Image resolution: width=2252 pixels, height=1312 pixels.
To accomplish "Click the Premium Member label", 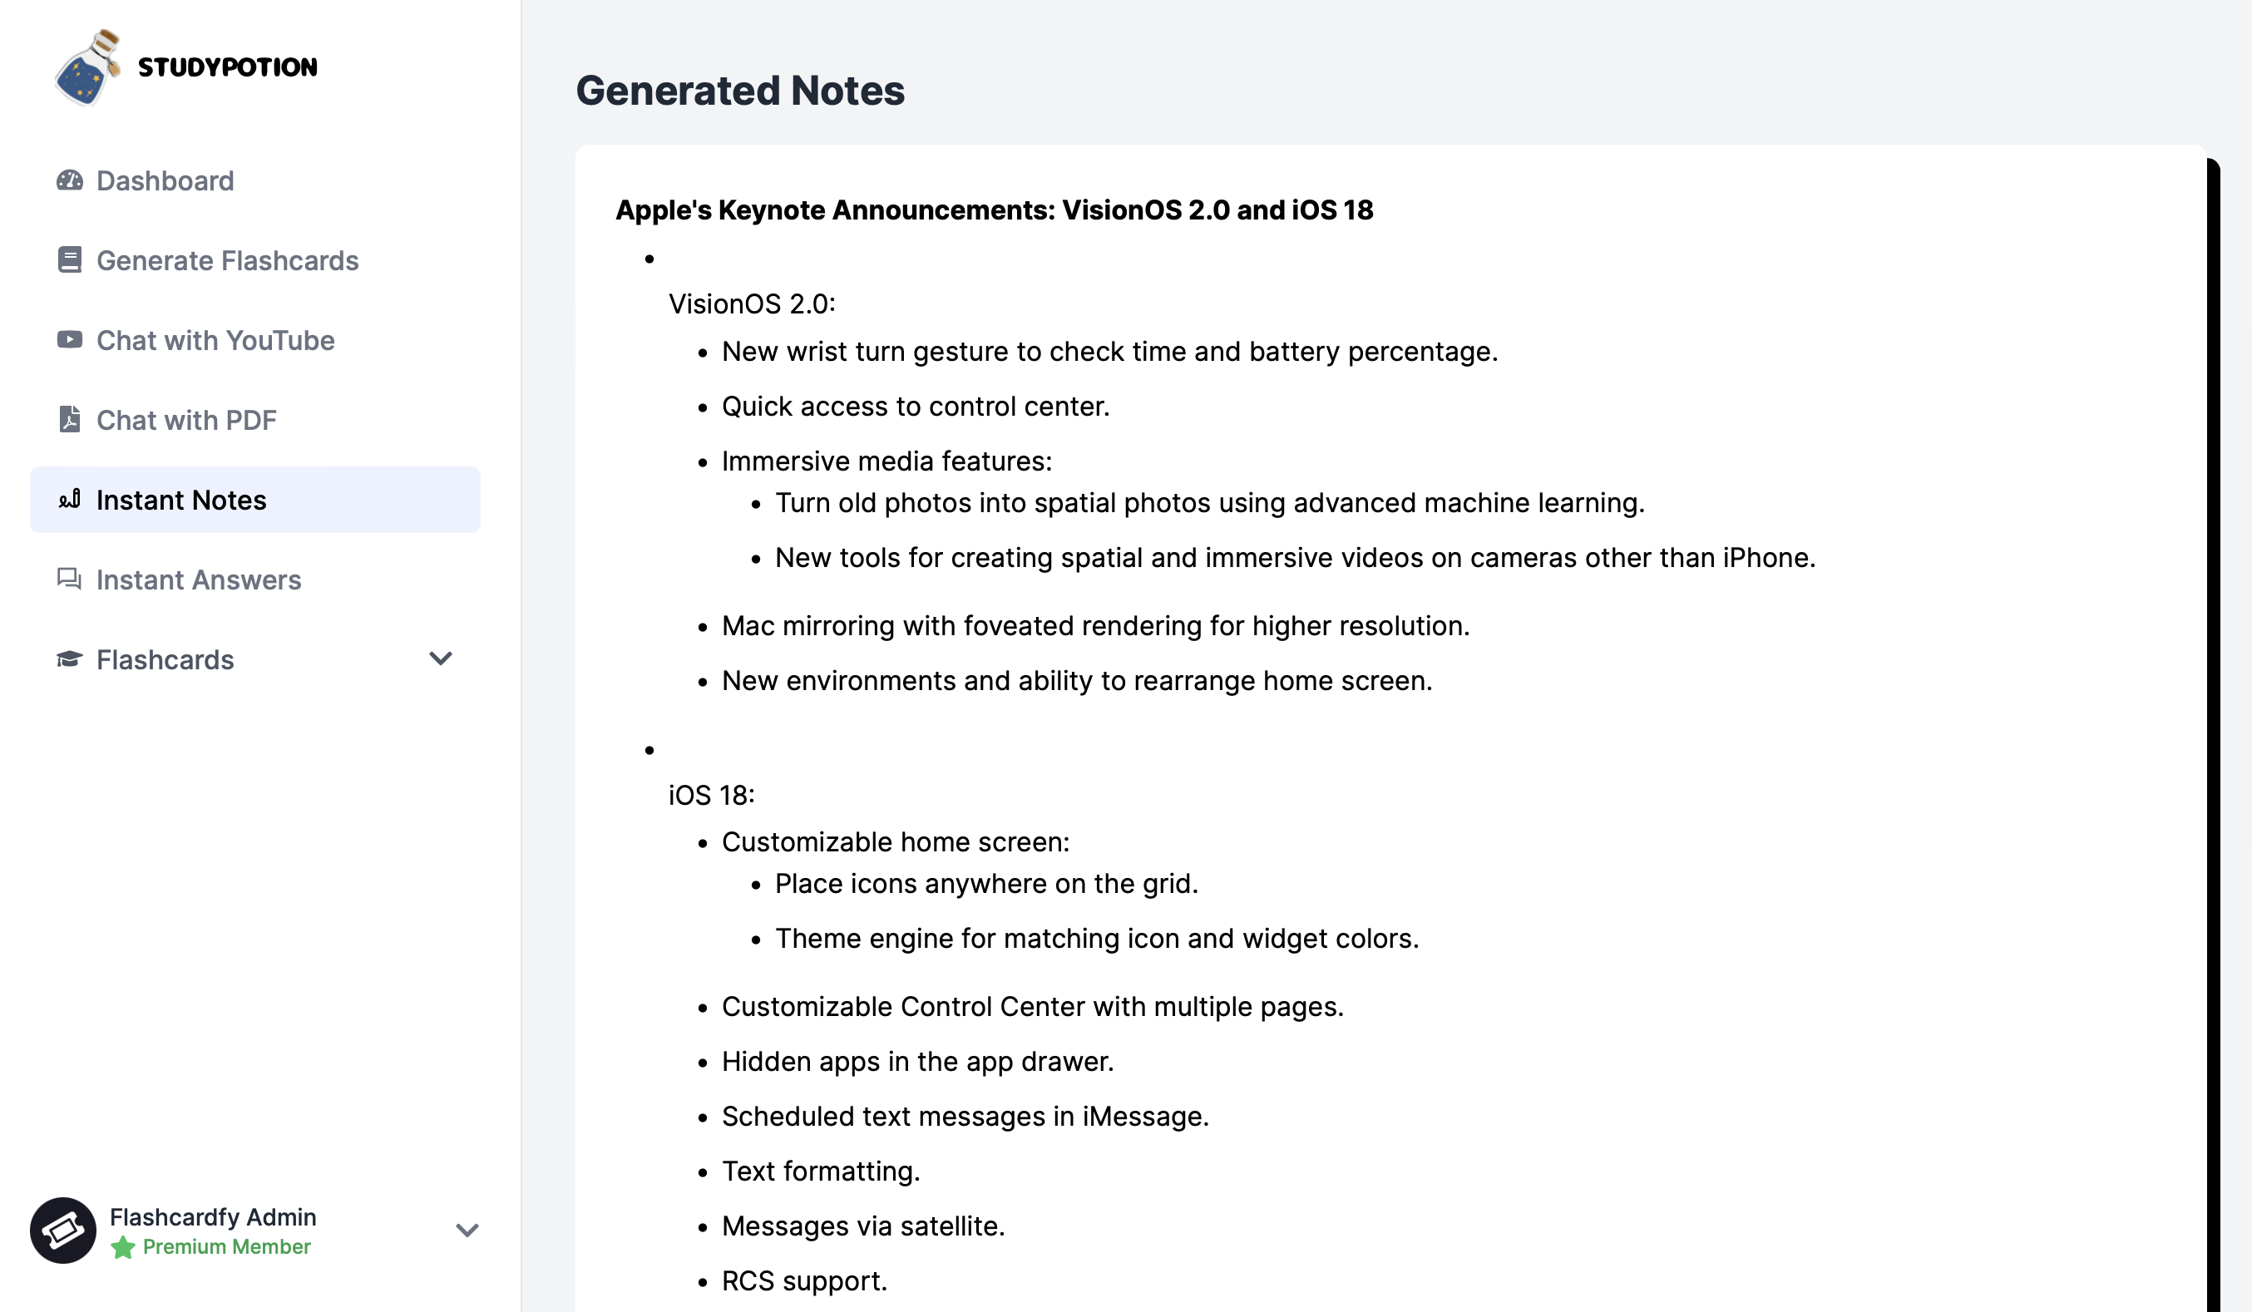I will coord(227,1247).
